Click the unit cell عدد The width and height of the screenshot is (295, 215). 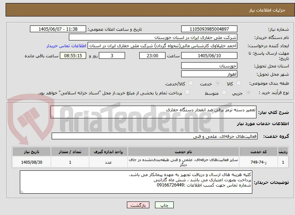[108, 162]
